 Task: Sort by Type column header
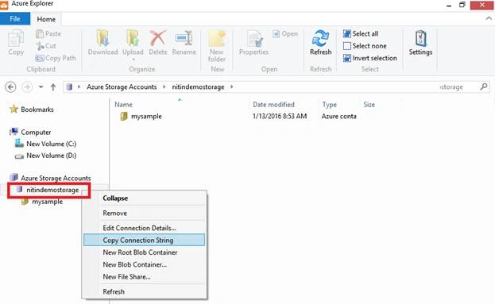[329, 105]
